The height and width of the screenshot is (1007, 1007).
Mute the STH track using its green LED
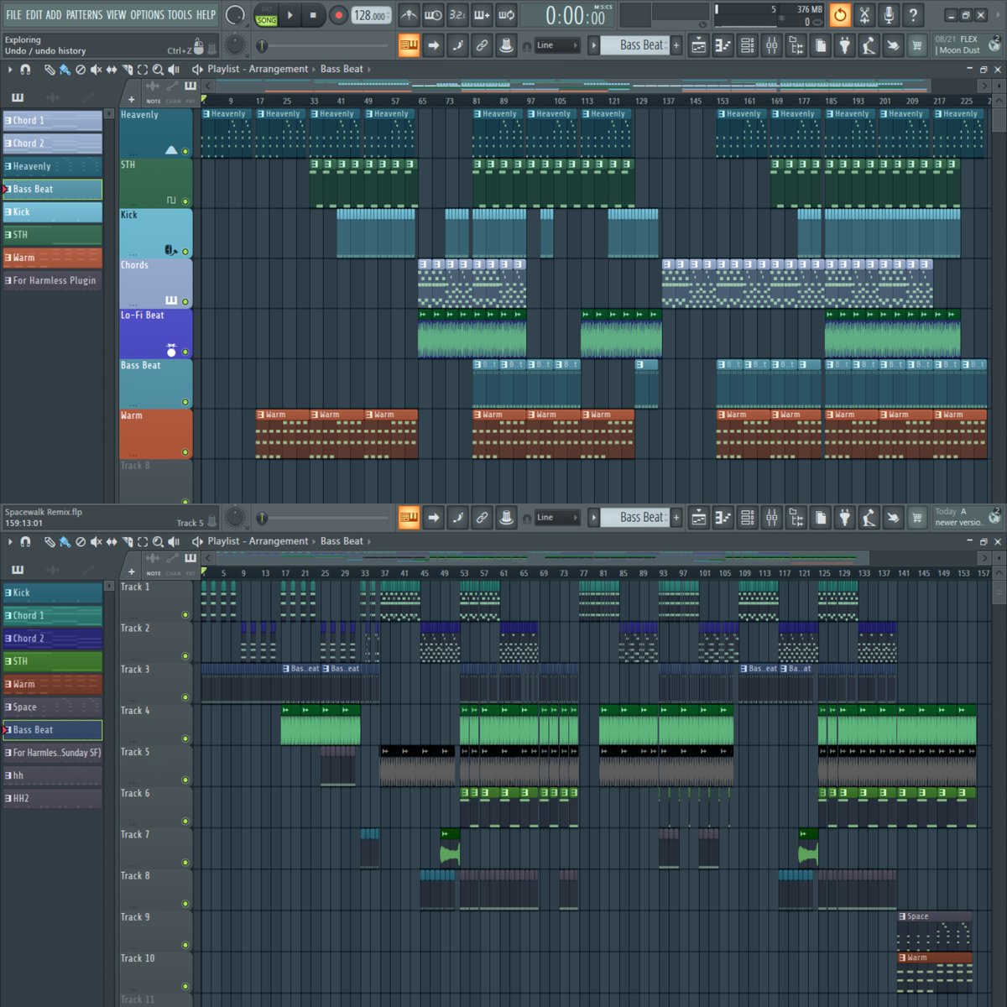click(185, 201)
